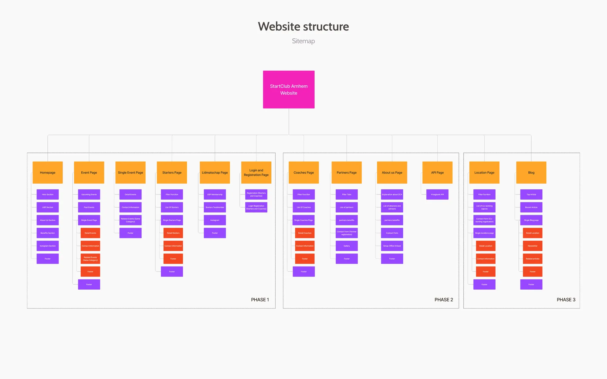Select the red Detail Starters box
The width and height of the screenshot is (607, 379).
pos(173,233)
